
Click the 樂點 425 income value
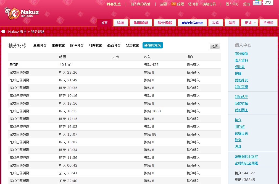pos(151,65)
